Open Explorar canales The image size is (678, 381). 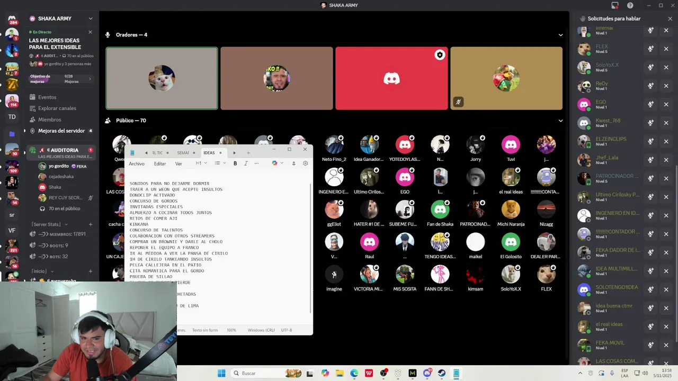(x=57, y=108)
